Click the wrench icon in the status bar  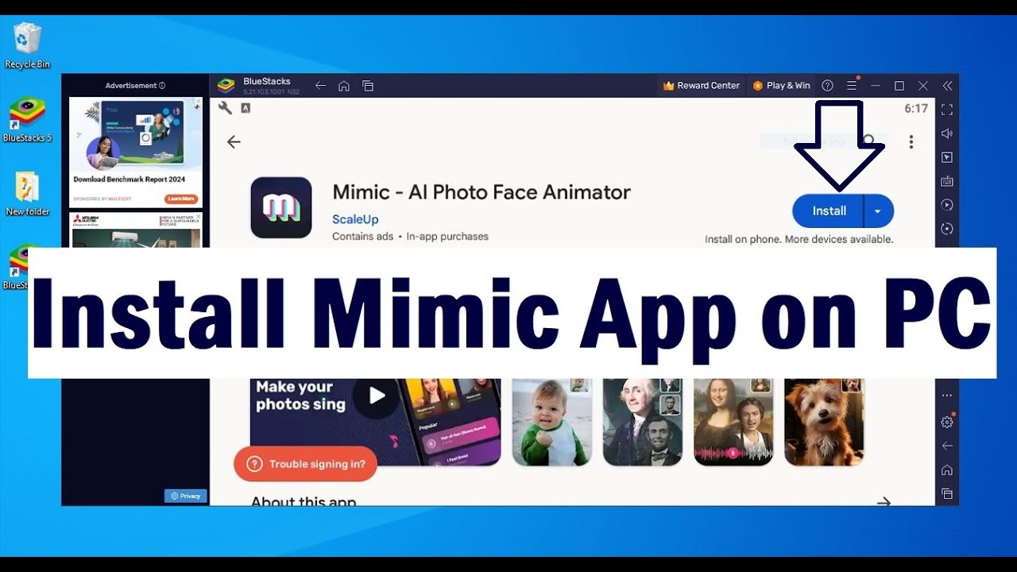pyautogui.click(x=226, y=108)
